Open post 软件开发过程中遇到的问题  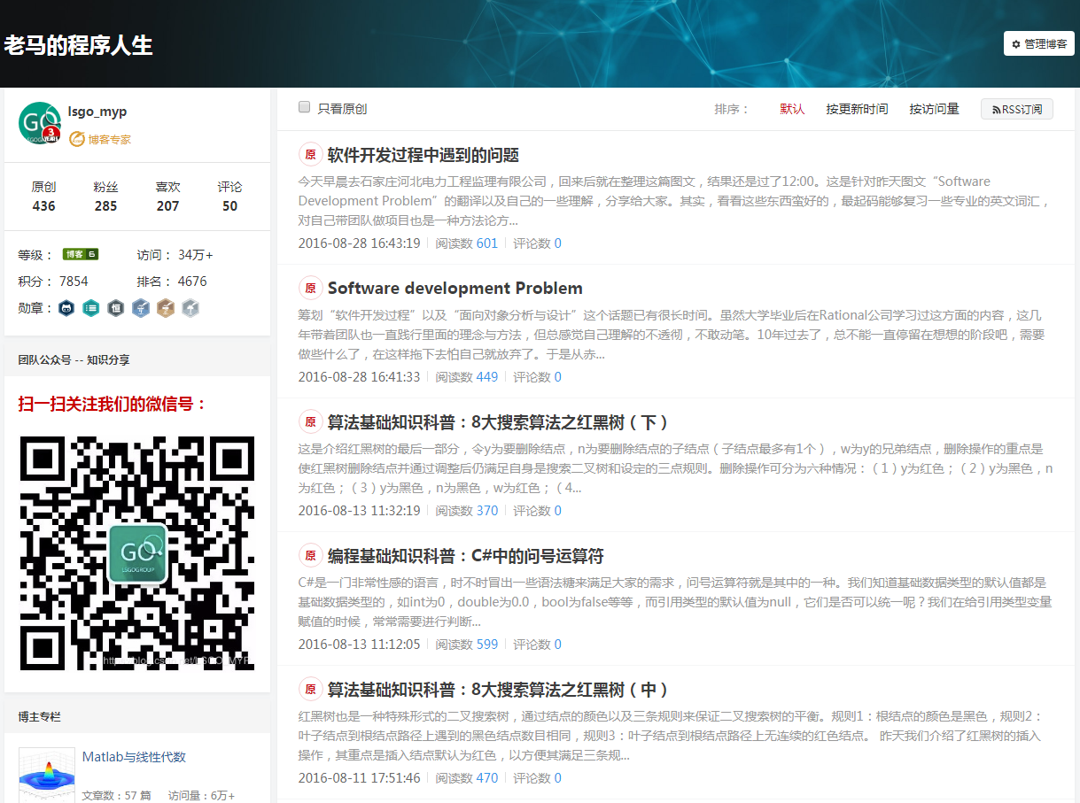tap(423, 155)
